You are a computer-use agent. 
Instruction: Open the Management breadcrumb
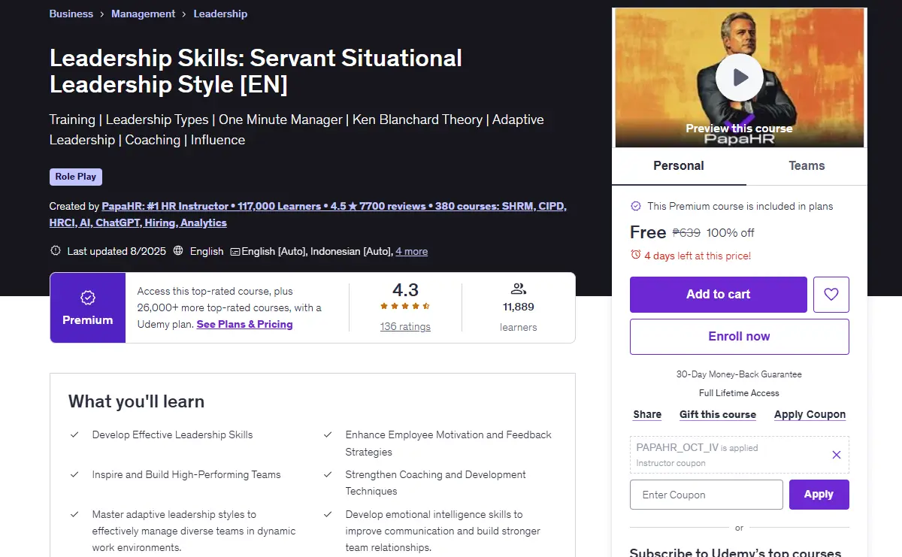click(143, 14)
